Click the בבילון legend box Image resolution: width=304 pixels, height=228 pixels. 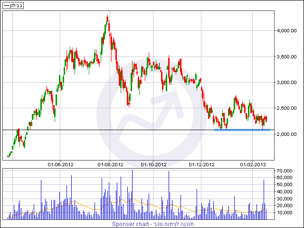(13, 5)
